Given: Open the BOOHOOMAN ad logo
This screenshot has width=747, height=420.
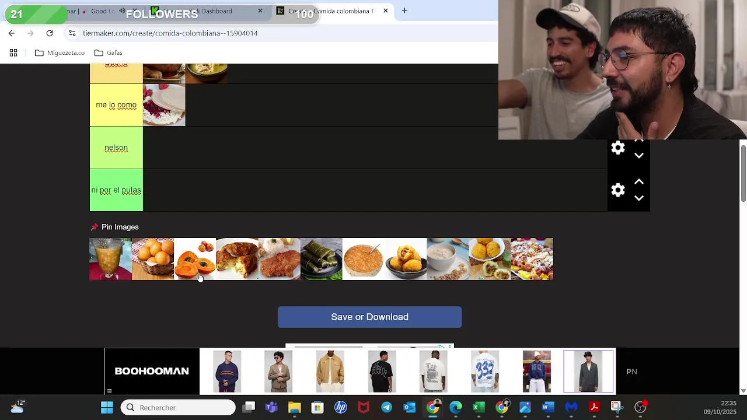Looking at the screenshot, I should (152, 371).
